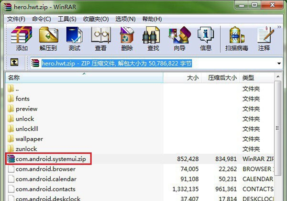Select the fonts folder

pyautogui.click(x=140, y=99)
